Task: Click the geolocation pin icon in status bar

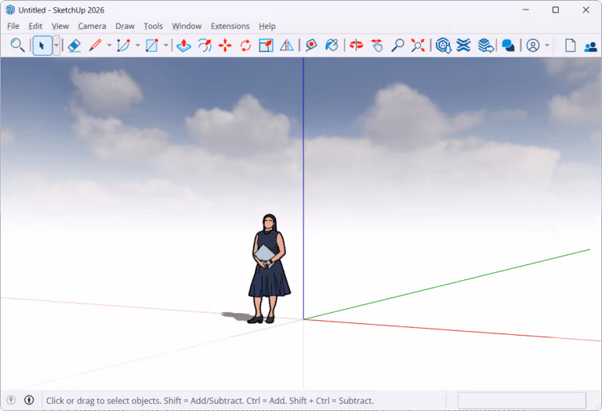Action: (x=11, y=400)
